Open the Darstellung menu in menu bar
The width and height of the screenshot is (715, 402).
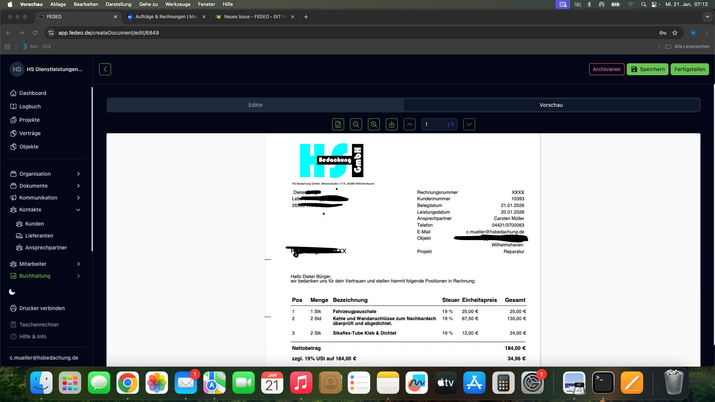click(x=118, y=4)
